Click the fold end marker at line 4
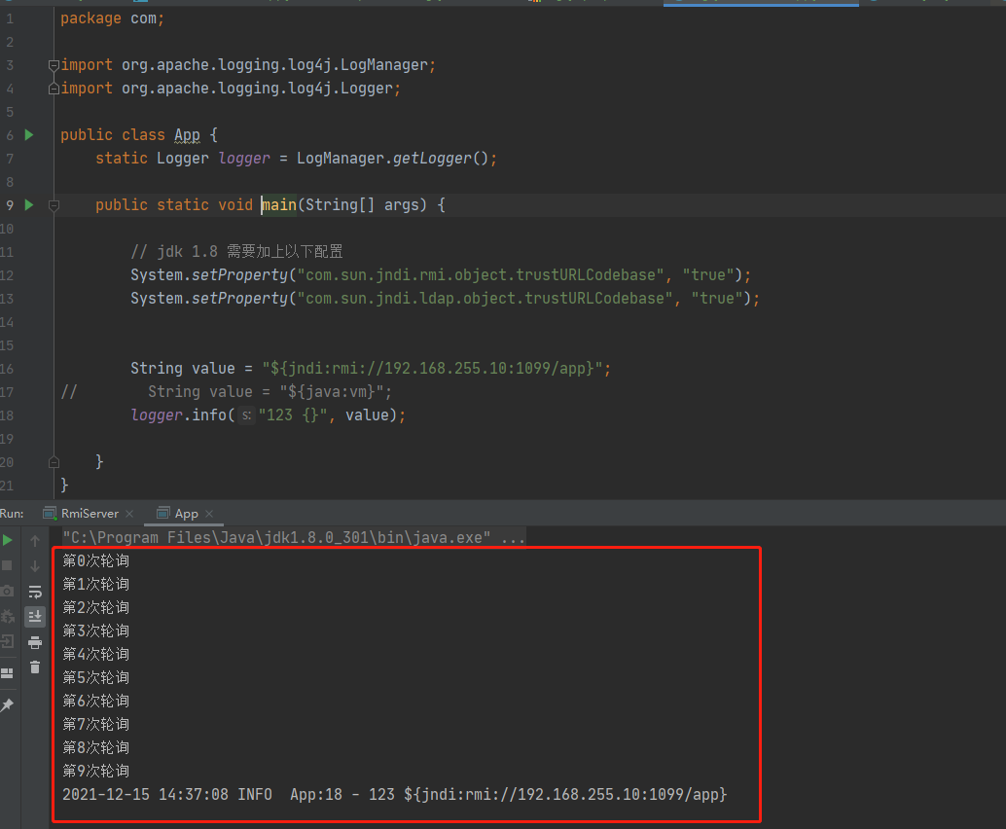The width and height of the screenshot is (1006, 829). click(54, 89)
